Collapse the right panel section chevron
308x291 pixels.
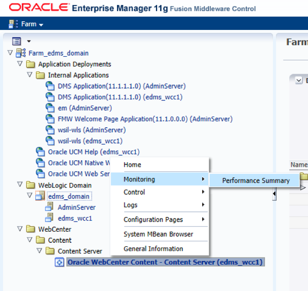click(299, 81)
